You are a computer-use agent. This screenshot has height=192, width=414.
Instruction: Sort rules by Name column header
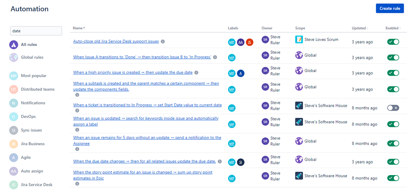point(79,28)
